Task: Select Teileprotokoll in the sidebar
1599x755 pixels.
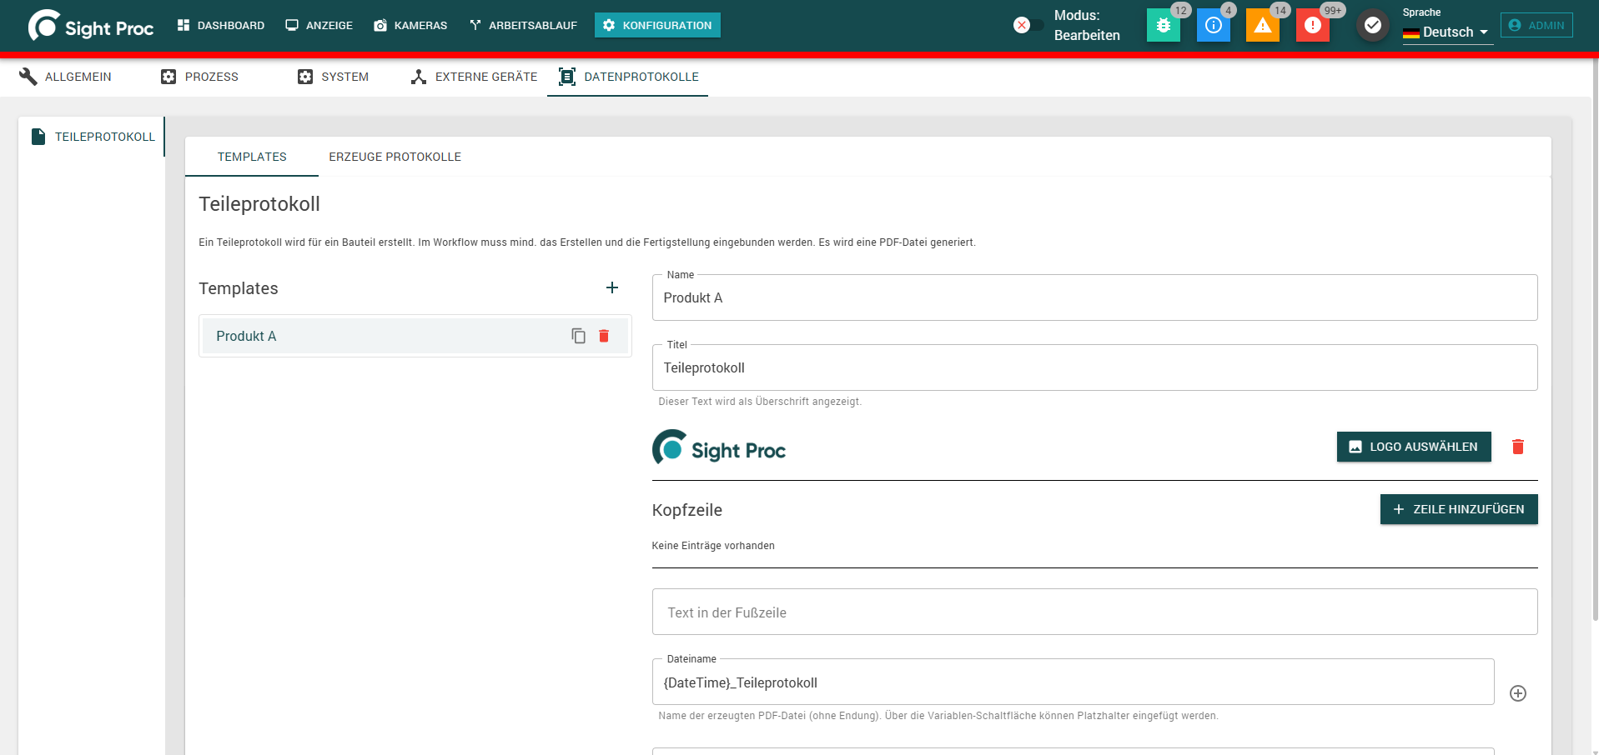Action: click(92, 137)
